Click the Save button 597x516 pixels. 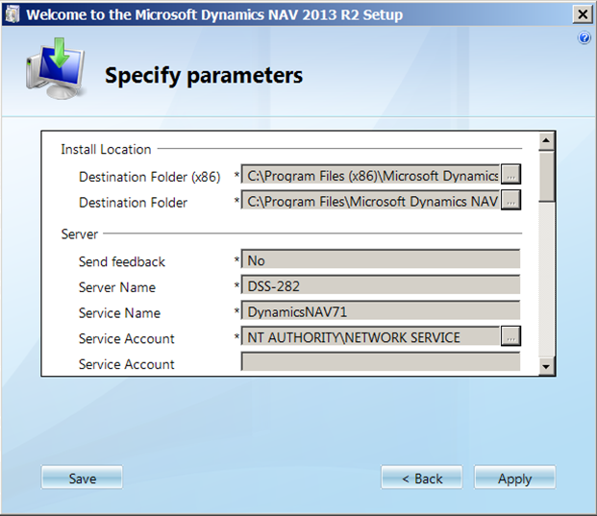82,478
